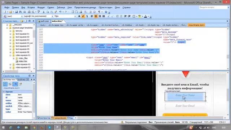Click the increase indent toolbar icon
Screen dimensions: 231x130
point(129,16)
